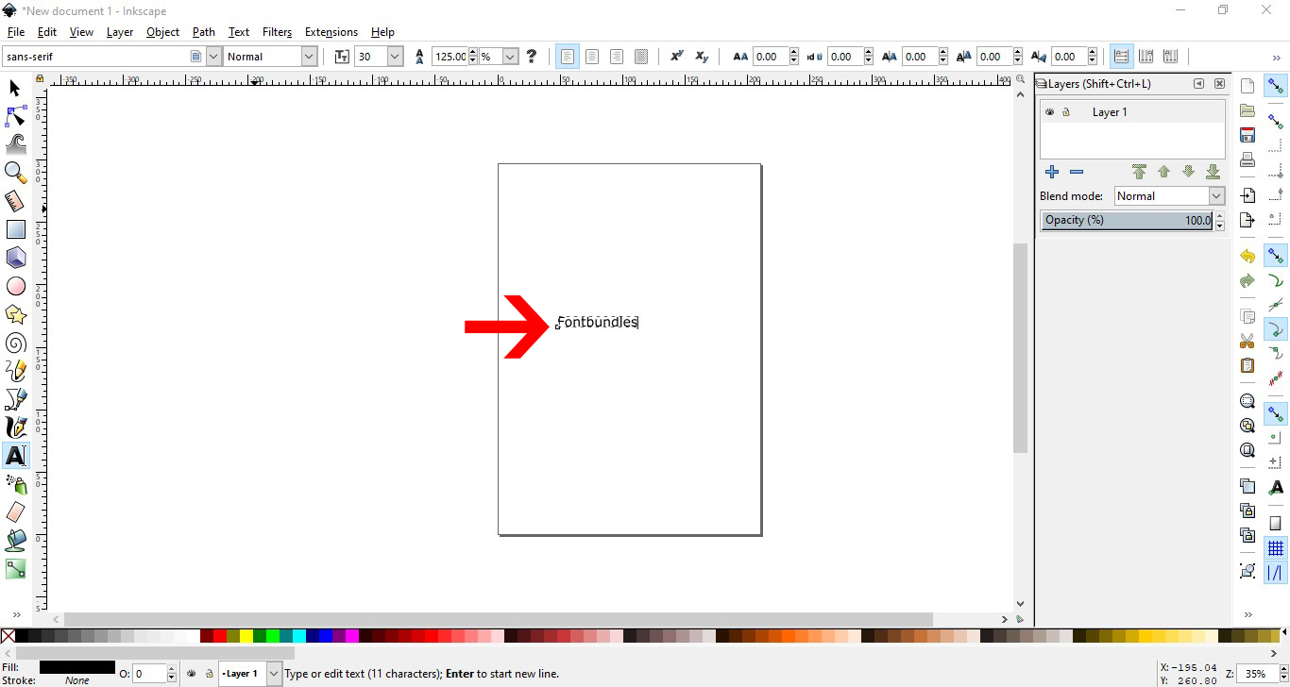Expand hidden commands bar chevron

click(x=1248, y=615)
